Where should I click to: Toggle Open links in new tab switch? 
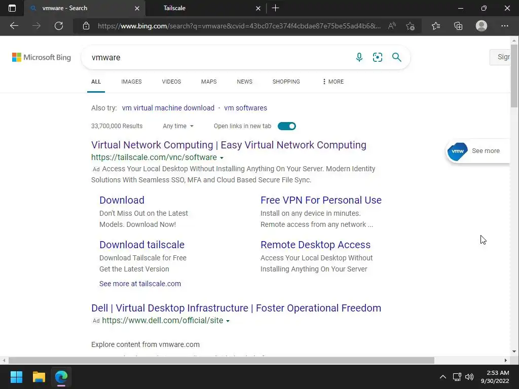coord(287,126)
